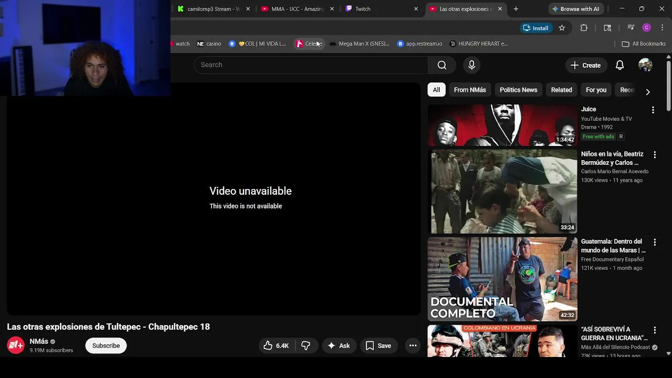Open options for Niños en la vía video
This screenshot has height=378, width=672.
654,155
